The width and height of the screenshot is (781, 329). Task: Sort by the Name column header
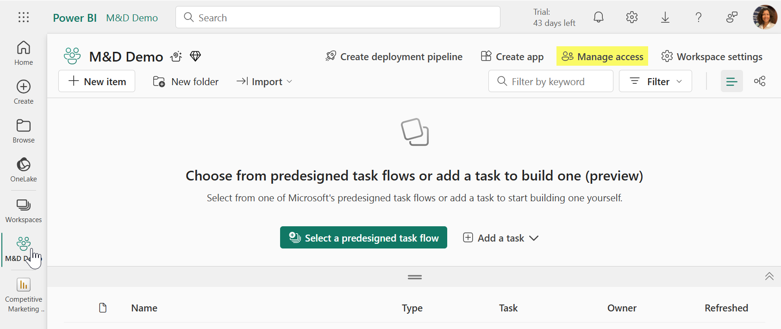tap(144, 308)
